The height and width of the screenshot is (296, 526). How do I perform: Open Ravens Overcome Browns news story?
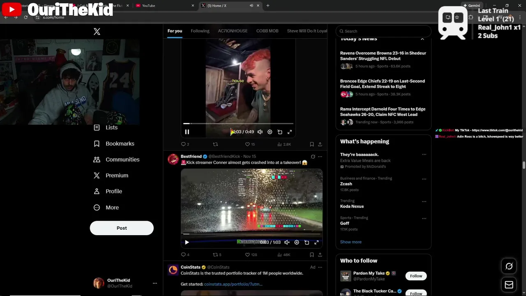(383, 59)
